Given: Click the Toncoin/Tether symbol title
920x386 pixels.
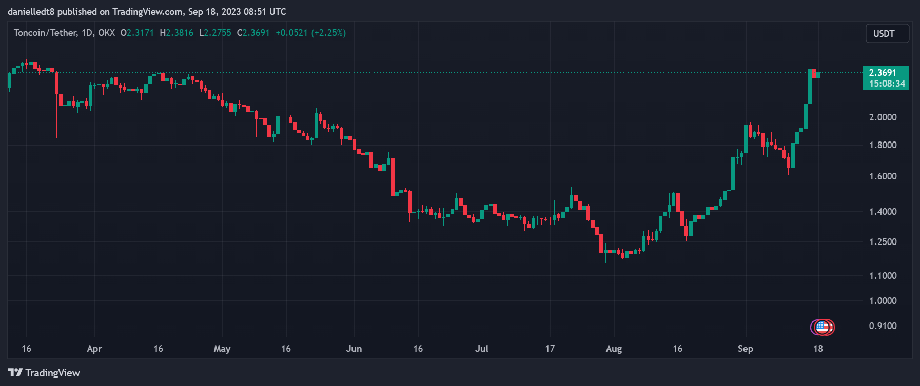Looking at the screenshot, I should (45, 33).
